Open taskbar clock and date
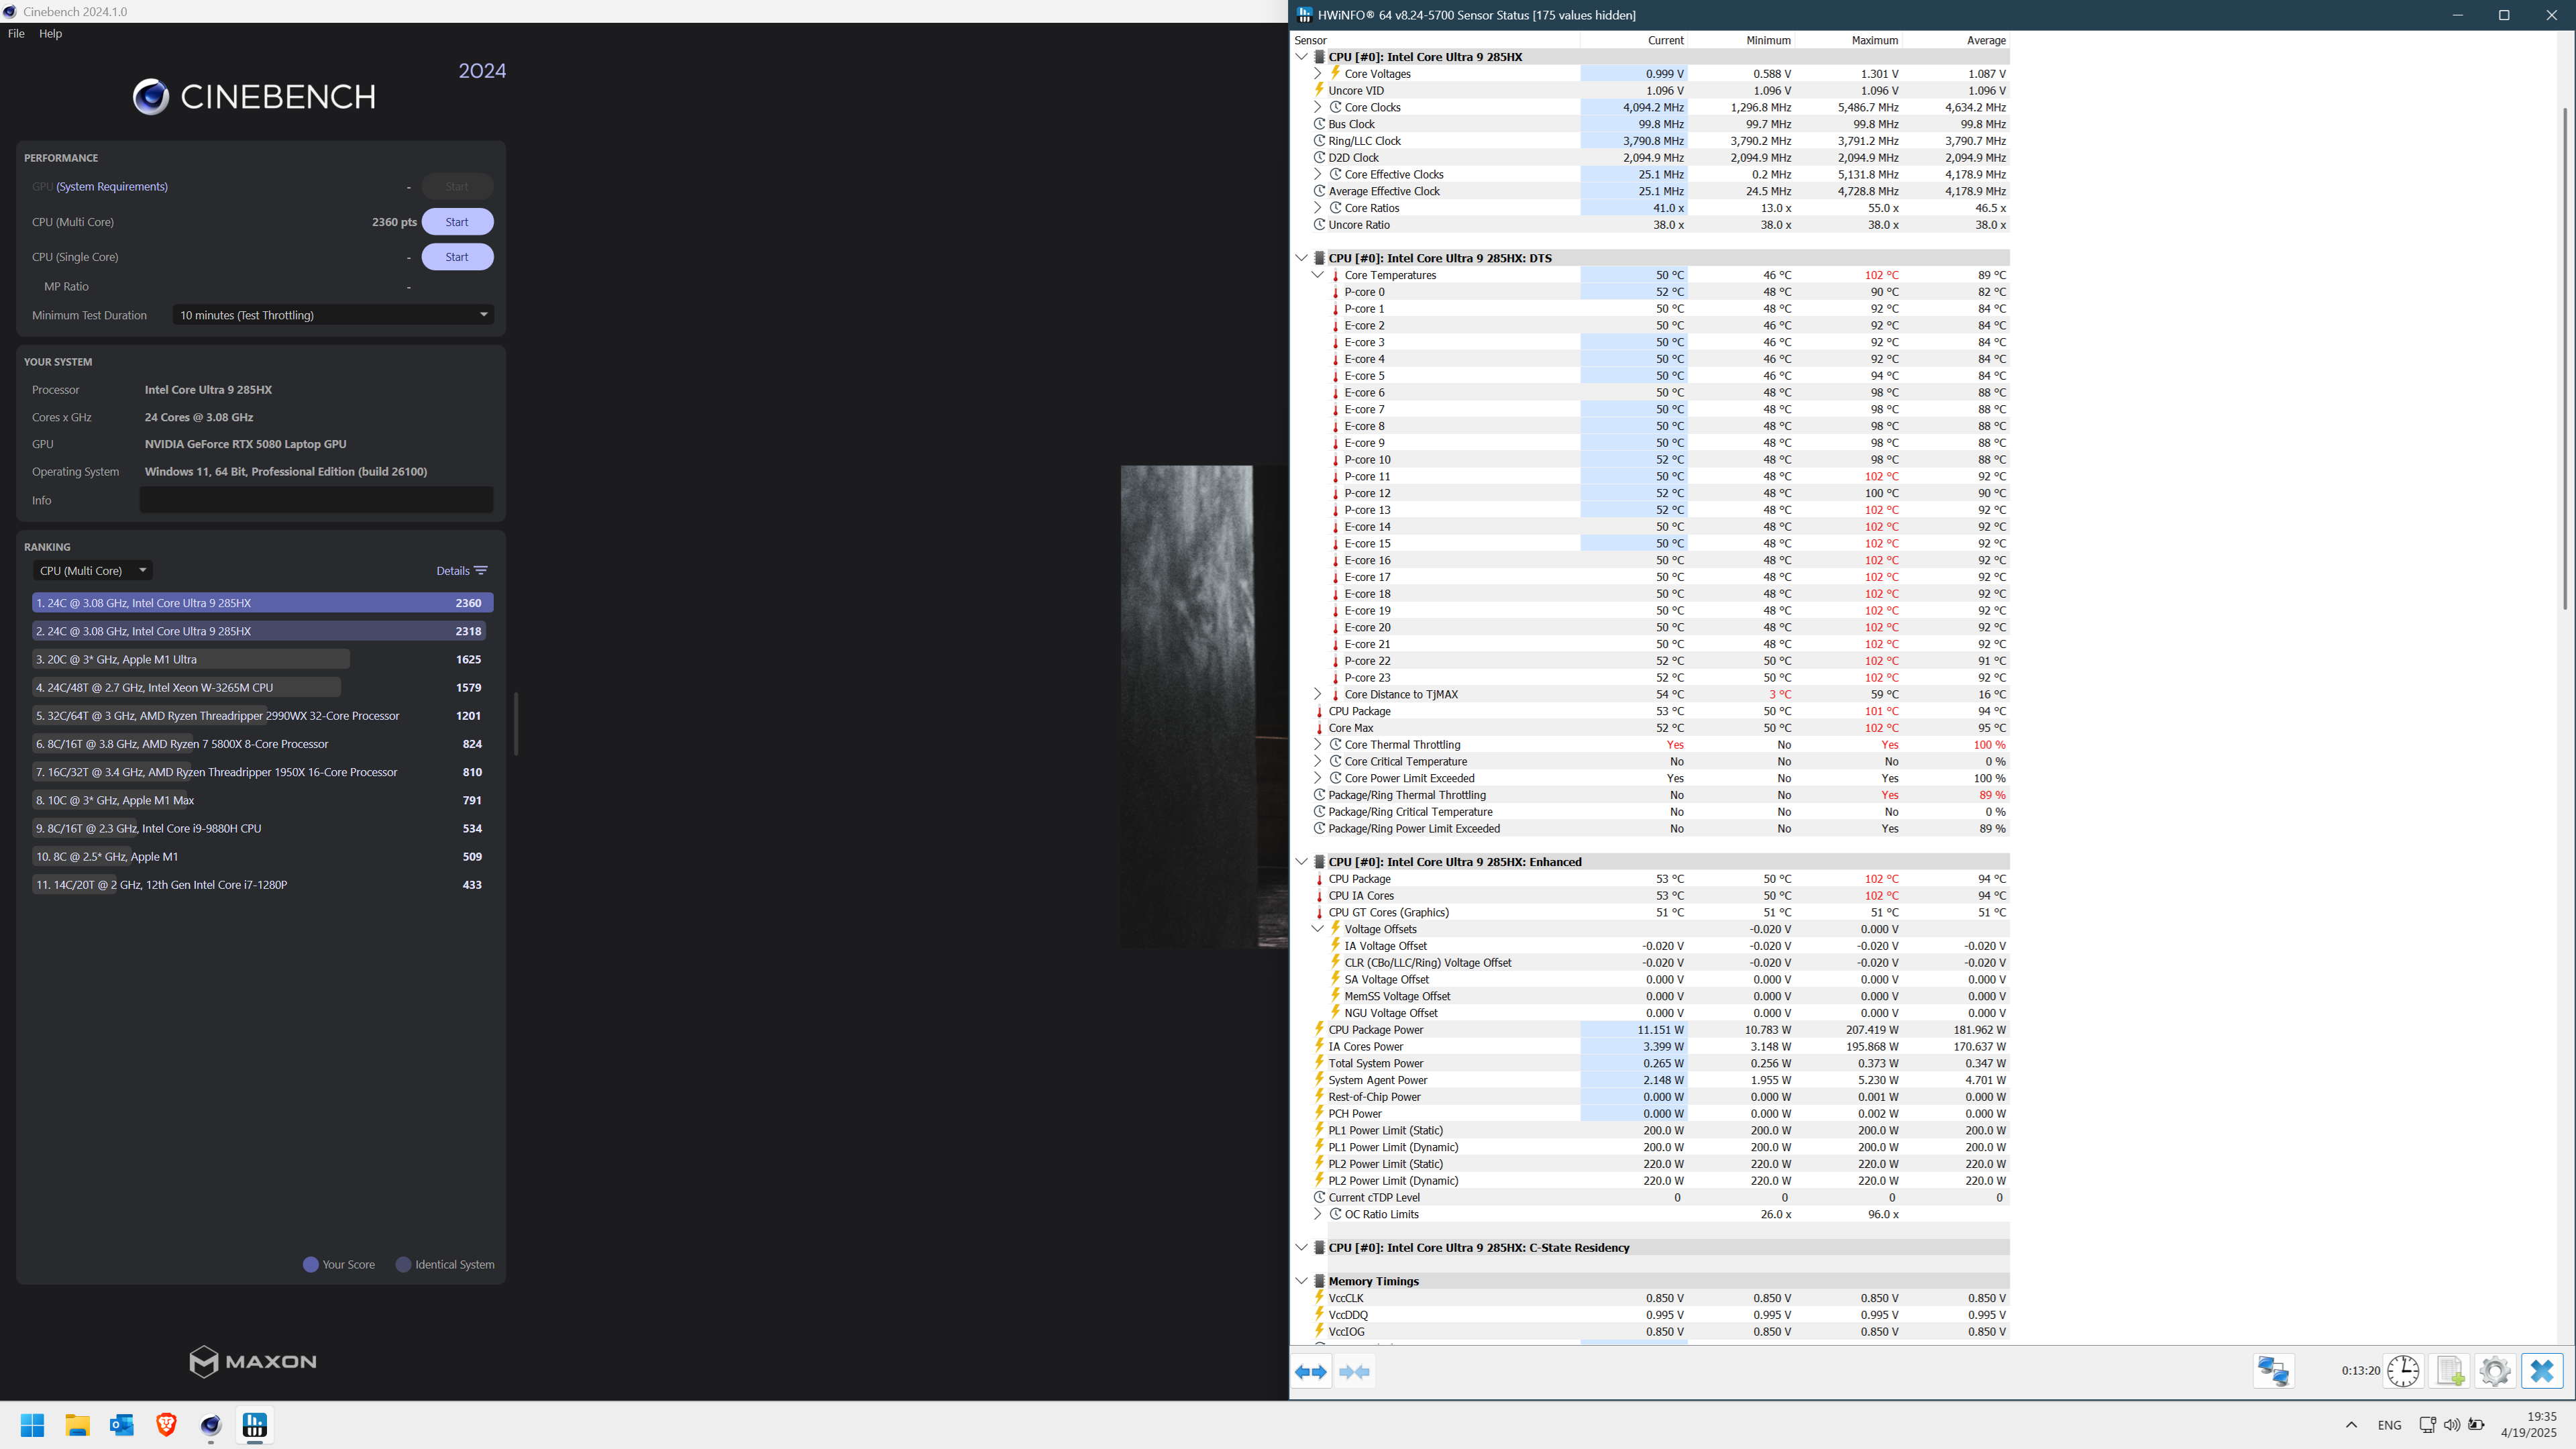 [2528, 1424]
